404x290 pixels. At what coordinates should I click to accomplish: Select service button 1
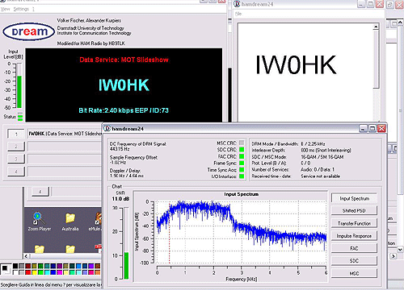click(16, 134)
